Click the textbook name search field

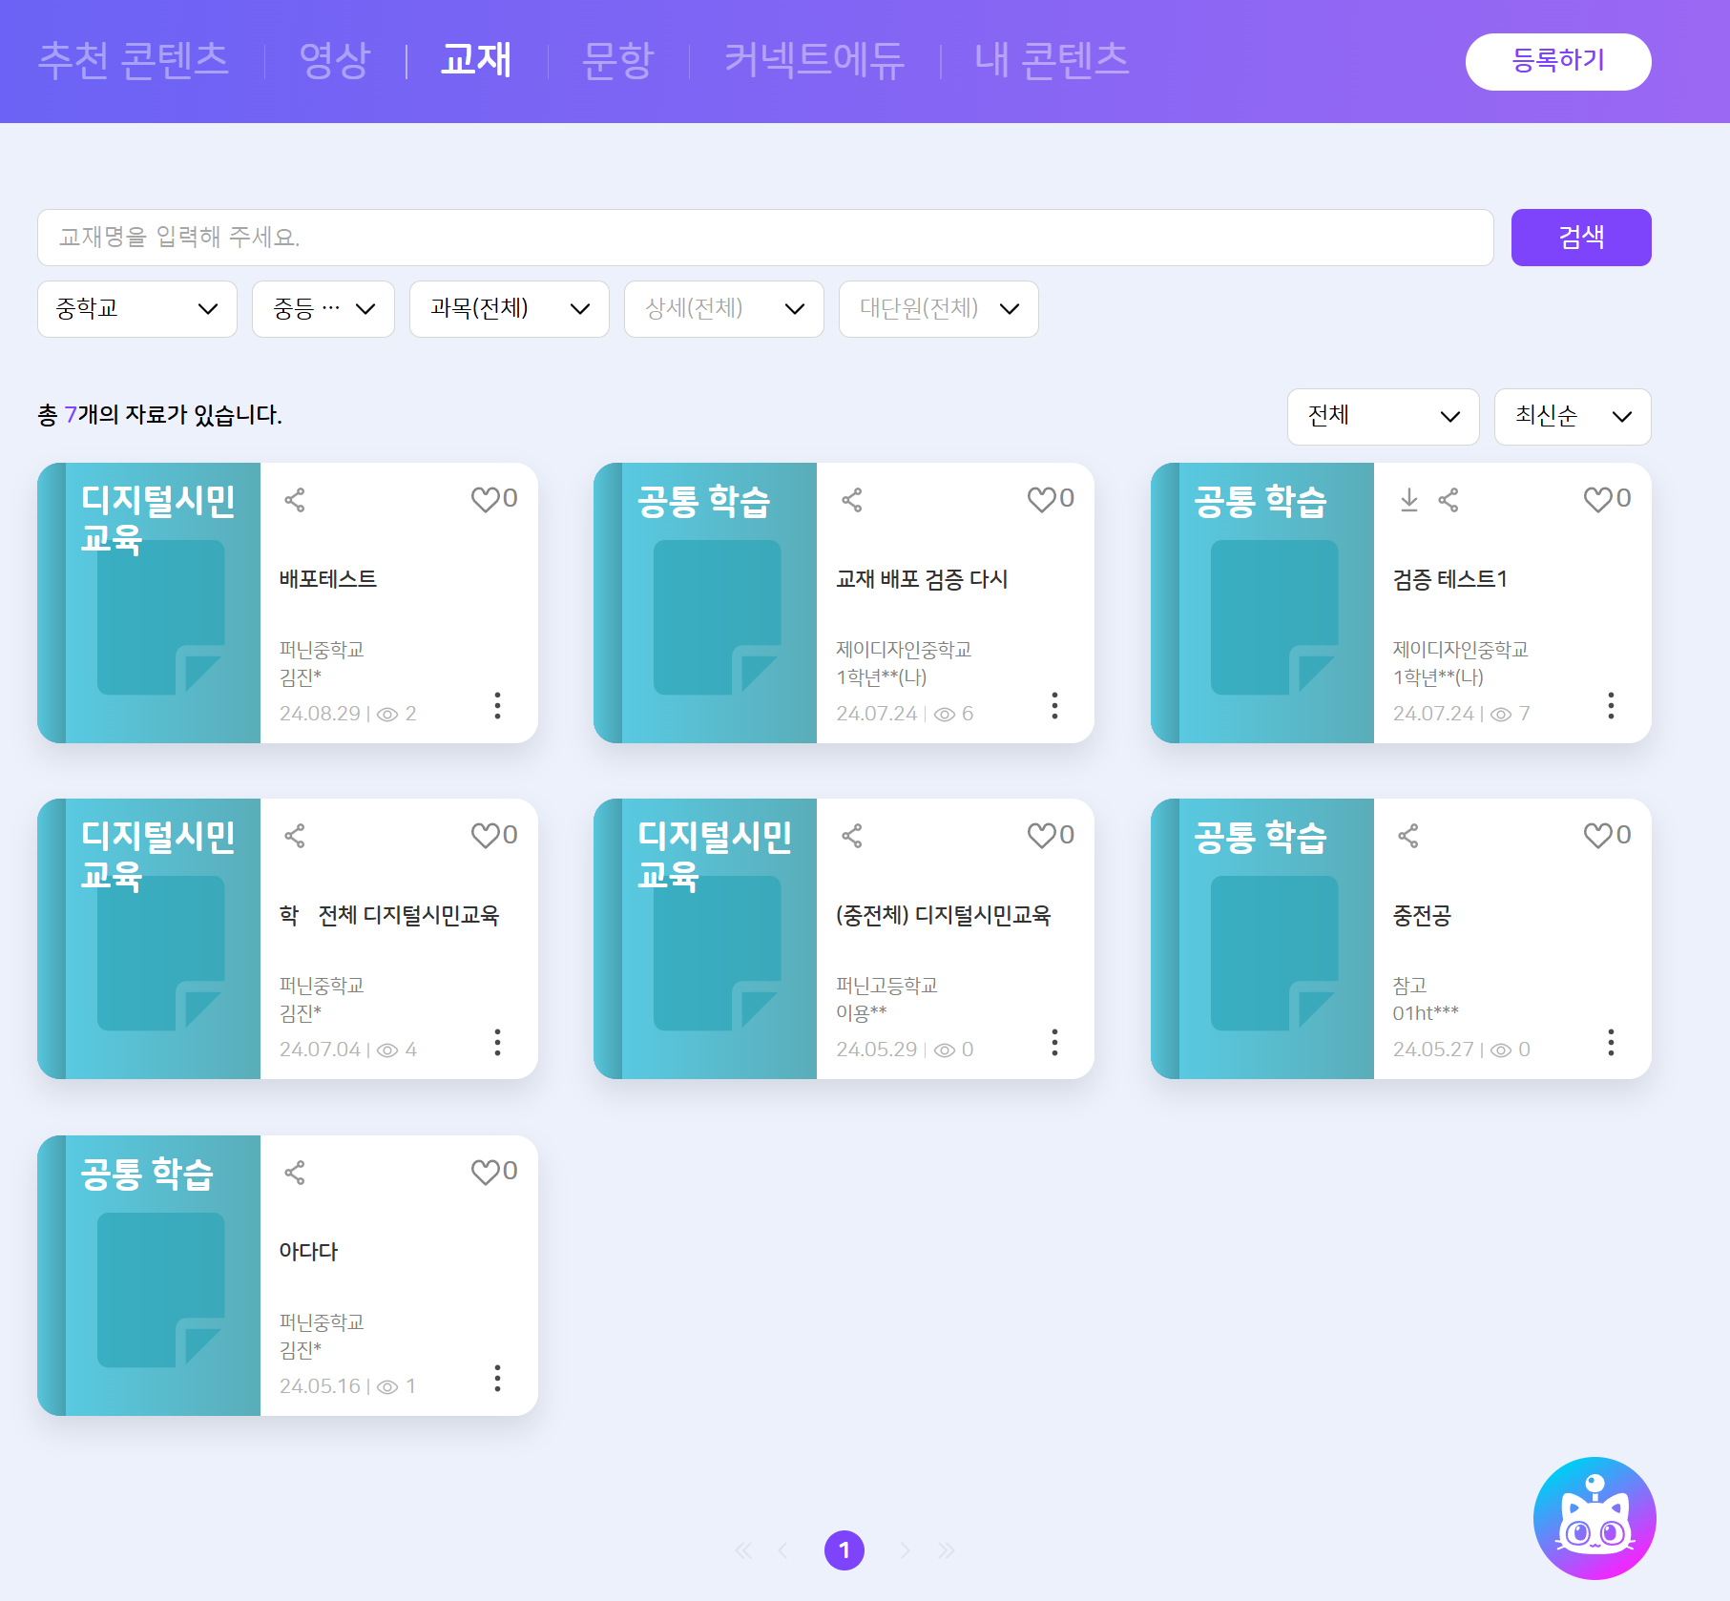pos(765,238)
